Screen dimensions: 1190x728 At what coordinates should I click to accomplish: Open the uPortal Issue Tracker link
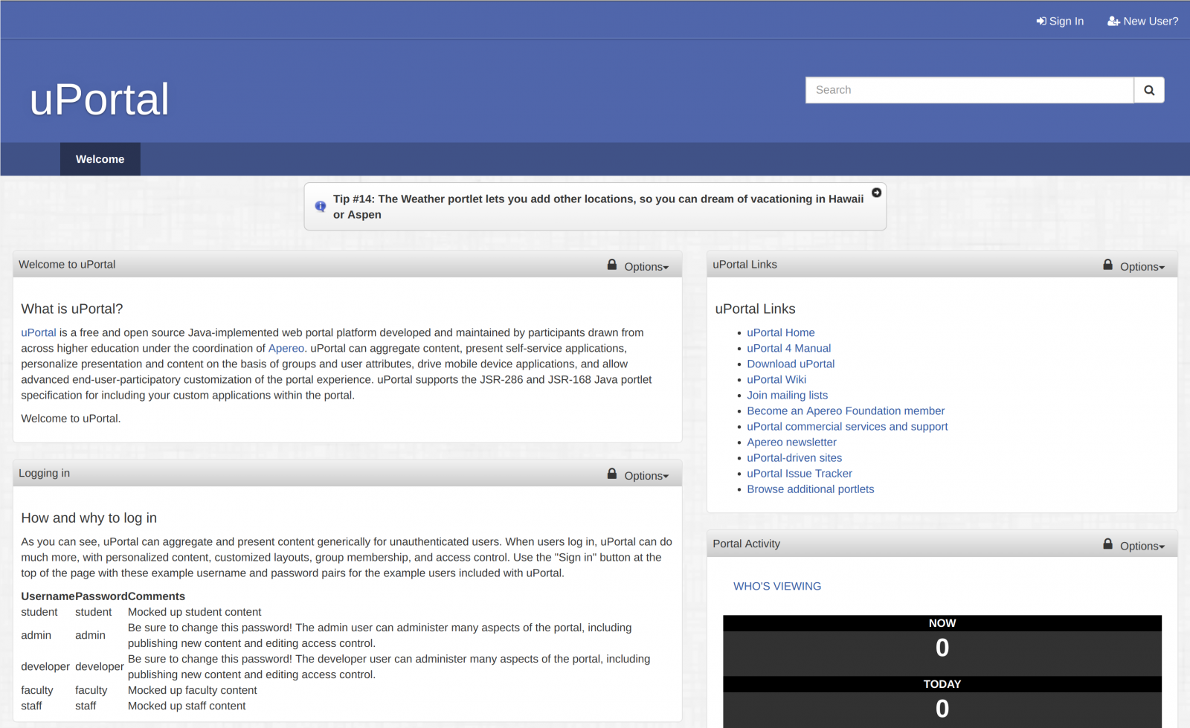tap(800, 473)
